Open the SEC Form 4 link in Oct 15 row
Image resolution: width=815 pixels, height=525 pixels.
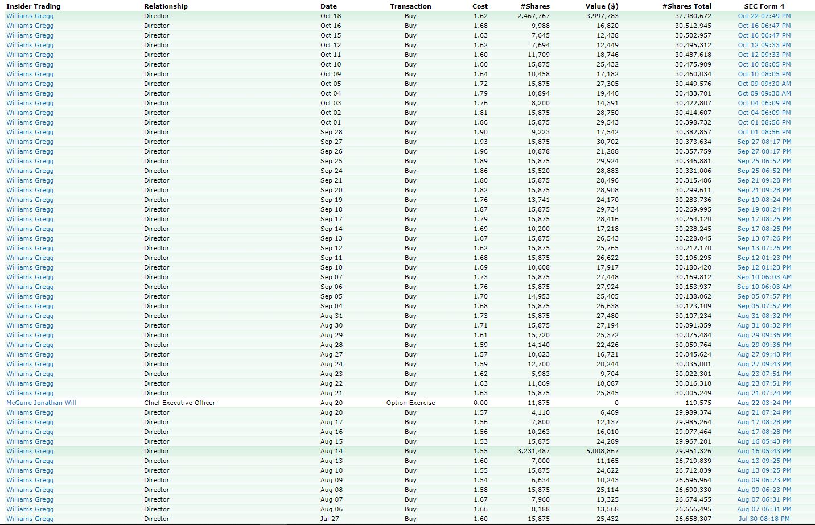coord(764,35)
